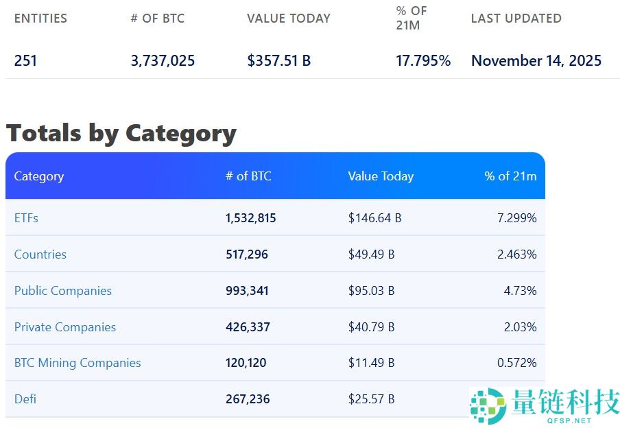Sort by the # of BTC column

coord(248,176)
